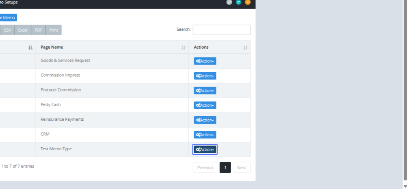Image resolution: width=408 pixels, height=189 pixels.
Task: Expand Action menu for Protocol Commission
Action: pos(205,90)
